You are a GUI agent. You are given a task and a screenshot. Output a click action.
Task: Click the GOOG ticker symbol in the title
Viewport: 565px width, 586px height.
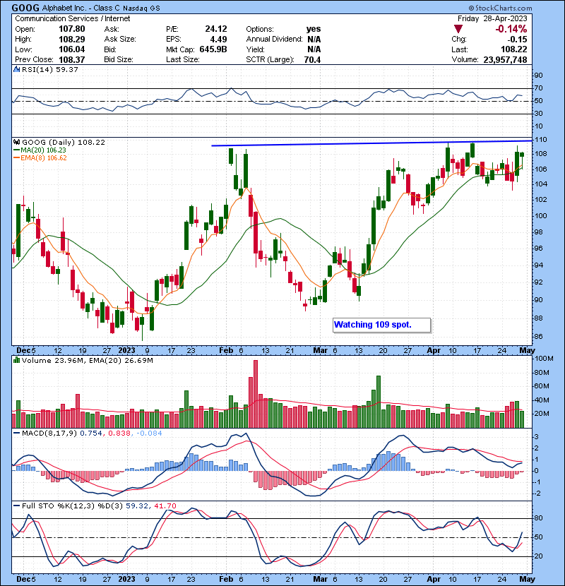tap(25, 8)
